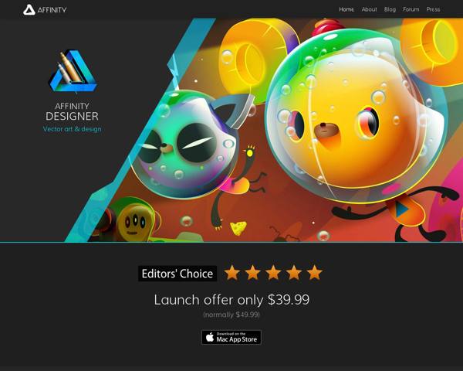The height and width of the screenshot is (371, 463).
Task: Open the Blog link in navigation
Action: 390,9
